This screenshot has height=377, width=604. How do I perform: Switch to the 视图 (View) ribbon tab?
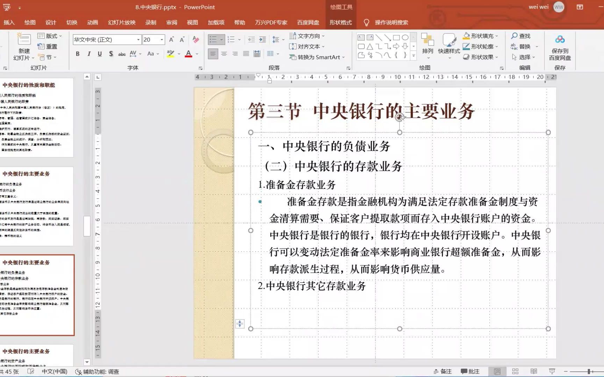click(x=193, y=22)
